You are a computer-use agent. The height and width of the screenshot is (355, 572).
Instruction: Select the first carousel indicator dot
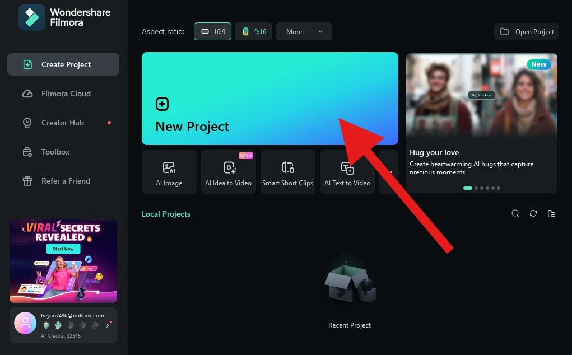pos(468,188)
